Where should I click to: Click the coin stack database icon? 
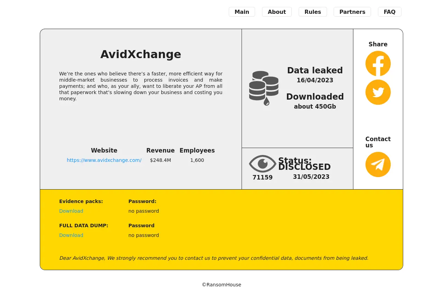264,88
